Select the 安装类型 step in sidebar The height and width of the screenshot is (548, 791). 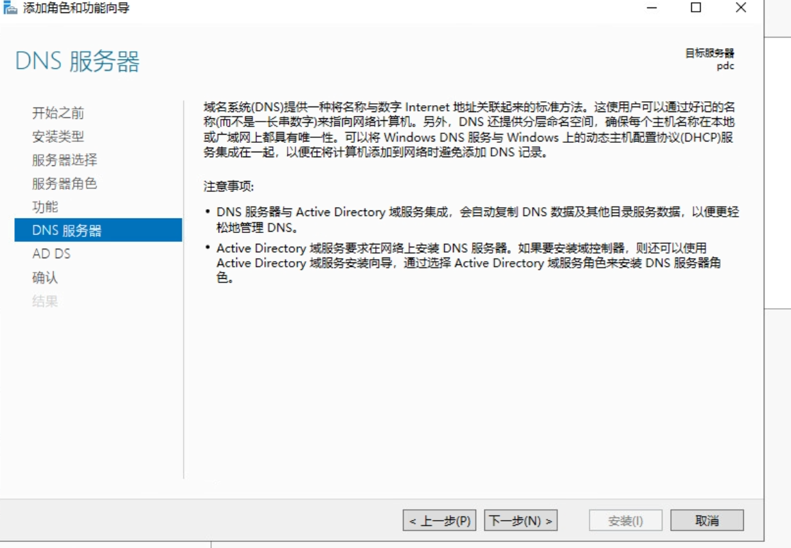(58, 136)
